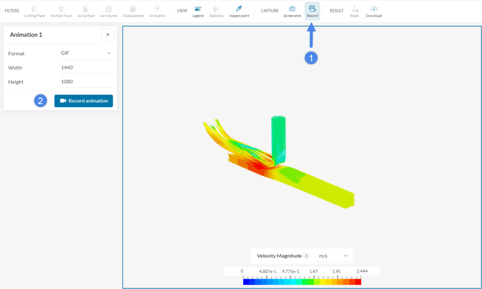Close the Animation 1 panel
This screenshot has width=482, height=289.
[x=107, y=34]
